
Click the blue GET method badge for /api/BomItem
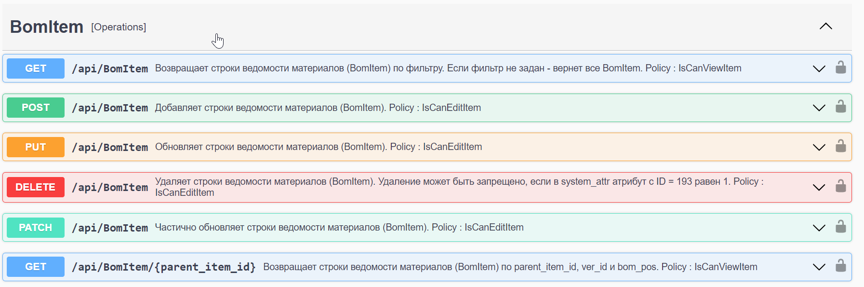tap(36, 68)
